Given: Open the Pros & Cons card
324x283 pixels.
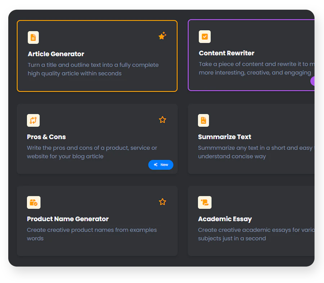Looking at the screenshot, I should [97, 139].
